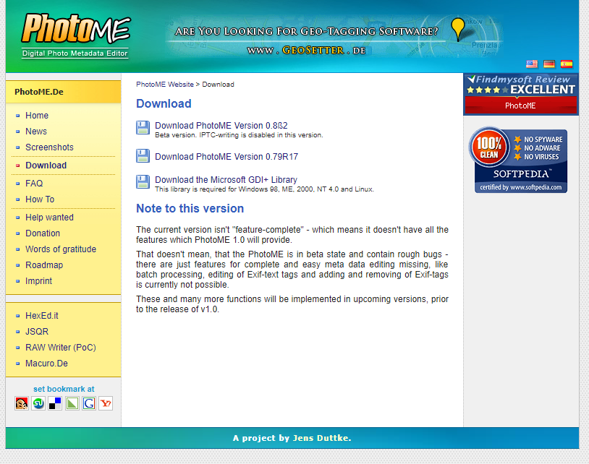
Task: Click 'A project by Jens Duttke.' footer text
Action: (292, 438)
